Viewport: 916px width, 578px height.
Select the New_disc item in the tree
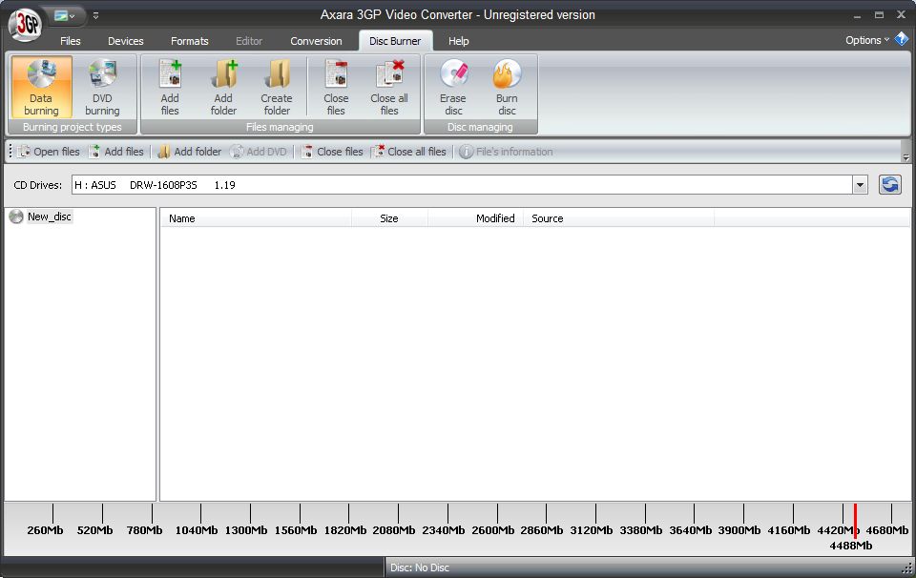(x=49, y=217)
